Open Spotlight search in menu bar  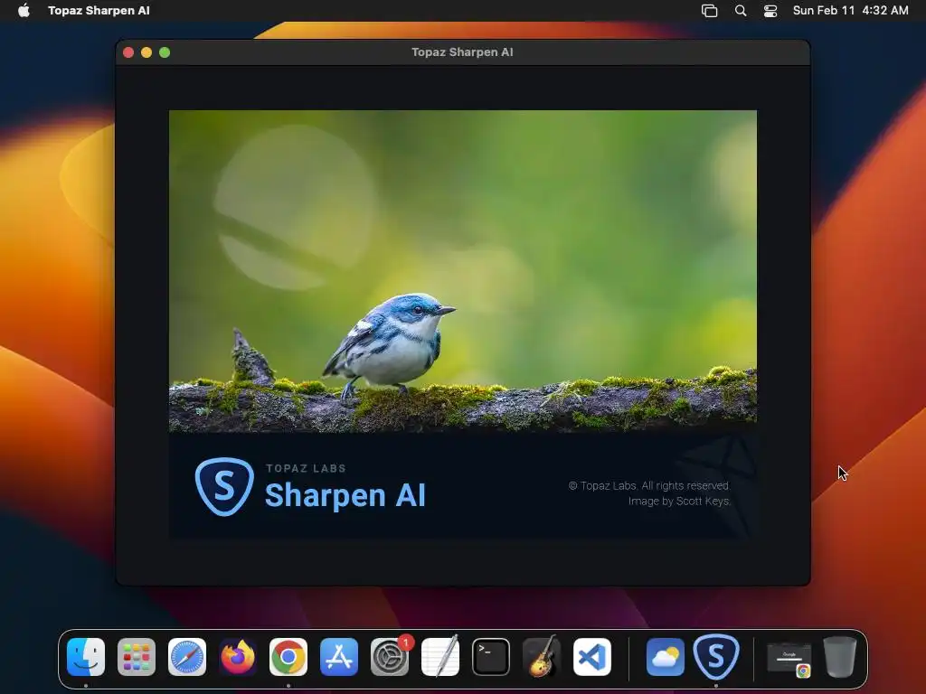click(x=741, y=11)
